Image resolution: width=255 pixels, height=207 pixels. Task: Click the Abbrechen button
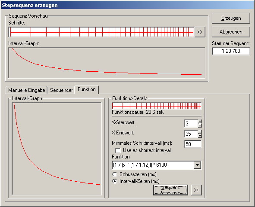coord(231,32)
